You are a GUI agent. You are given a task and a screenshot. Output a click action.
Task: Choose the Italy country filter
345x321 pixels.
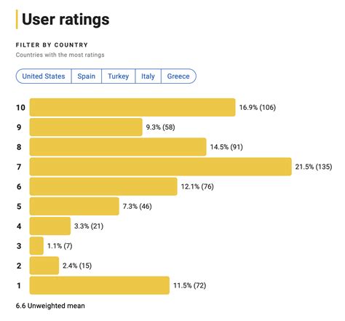click(148, 76)
